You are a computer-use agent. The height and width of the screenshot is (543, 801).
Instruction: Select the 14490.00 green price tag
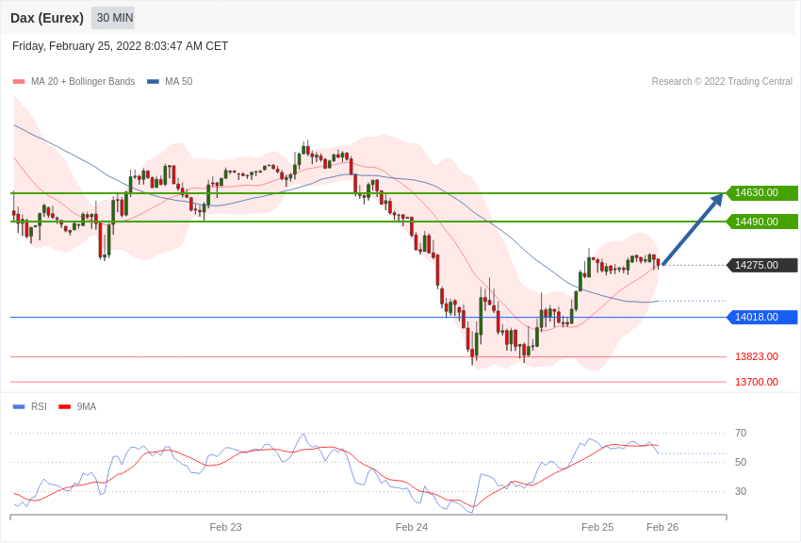pos(761,222)
